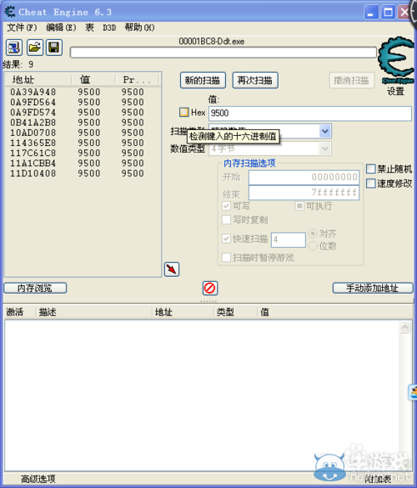The height and width of the screenshot is (488, 417).
Task: Click the Cheat Engine title bar icon
Action: (10, 13)
